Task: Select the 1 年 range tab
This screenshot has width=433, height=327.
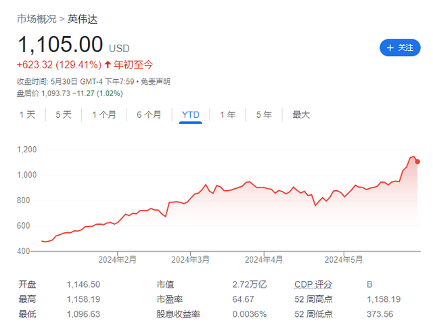Action: pos(228,114)
